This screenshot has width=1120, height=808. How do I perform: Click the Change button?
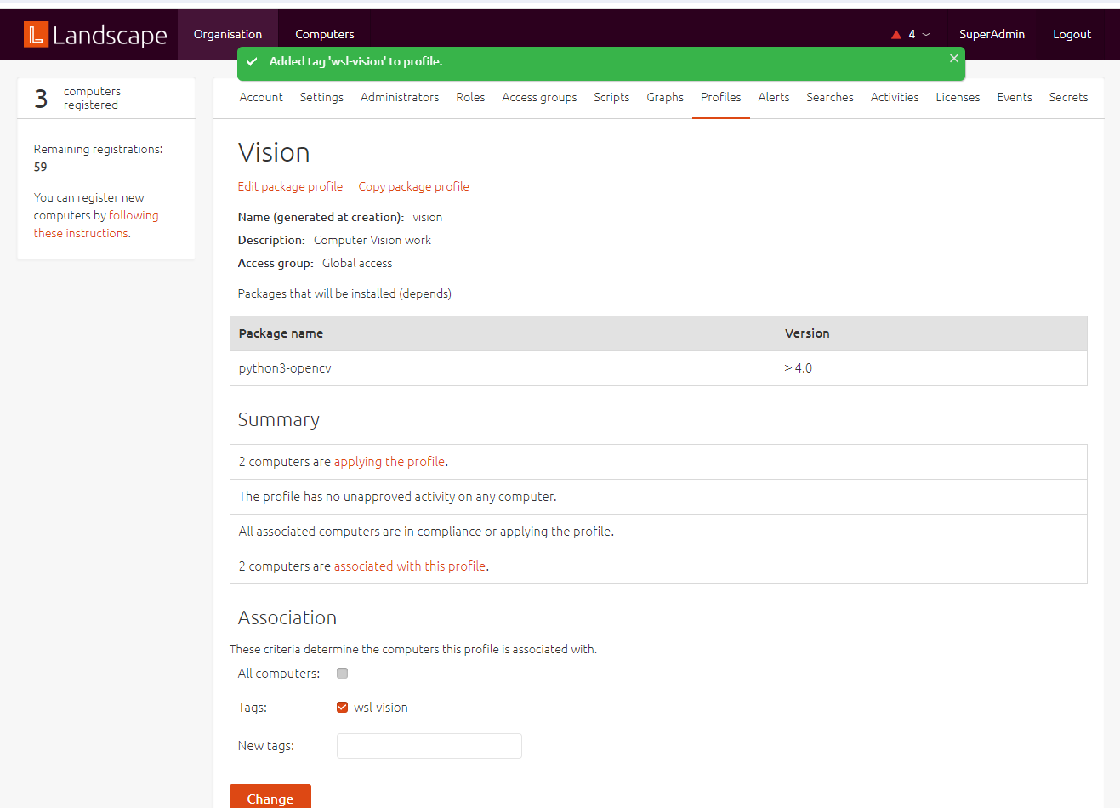pyautogui.click(x=270, y=797)
